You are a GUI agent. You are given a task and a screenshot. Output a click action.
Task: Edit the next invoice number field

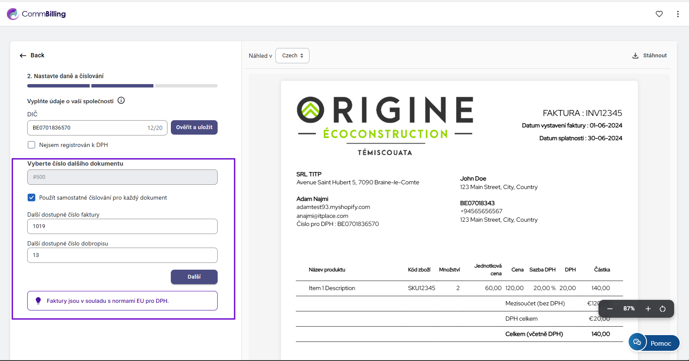122,226
